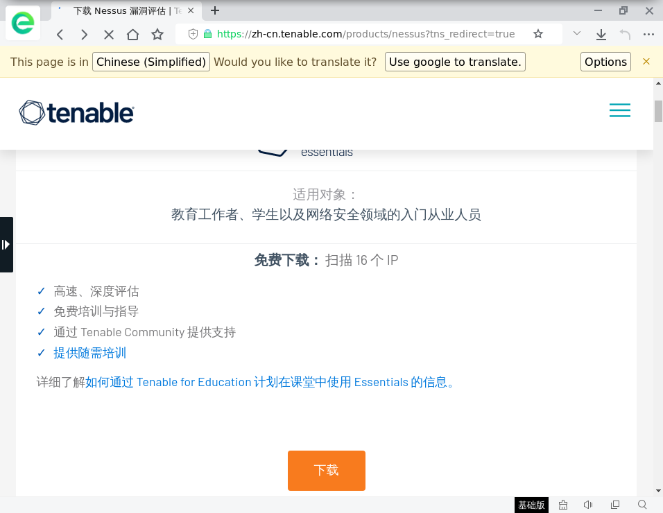The image size is (663, 513).
Task: Click the status bar robot icon
Action: tap(563, 505)
